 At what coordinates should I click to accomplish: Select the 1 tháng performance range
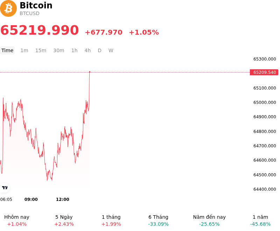[x=111, y=220]
